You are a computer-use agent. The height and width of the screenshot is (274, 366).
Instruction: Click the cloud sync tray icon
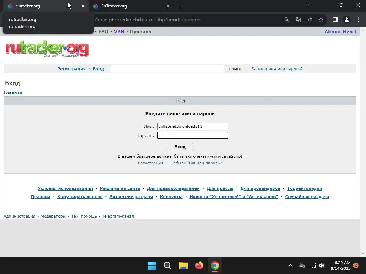pos(302,265)
